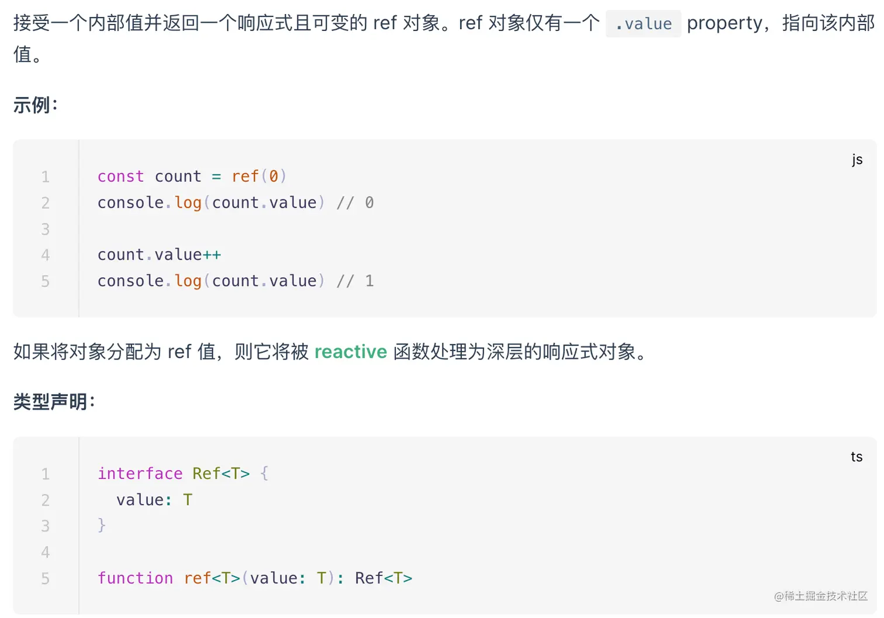Viewport: 884px width, 618px height.
Task: Click line number 4 in the ts block
Action: pos(45,552)
